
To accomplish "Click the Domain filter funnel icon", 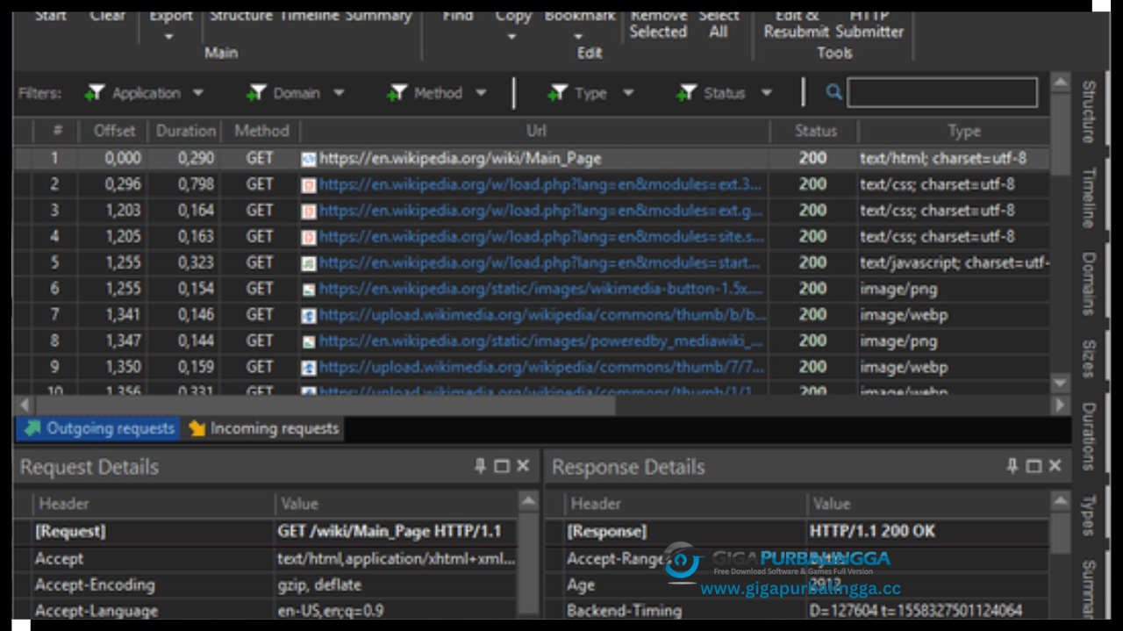I will (x=256, y=93).
